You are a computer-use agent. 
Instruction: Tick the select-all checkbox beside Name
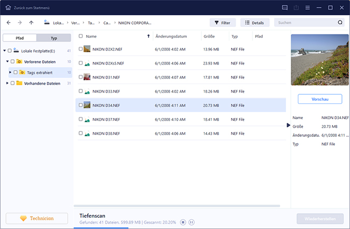(x=81, y=36)
